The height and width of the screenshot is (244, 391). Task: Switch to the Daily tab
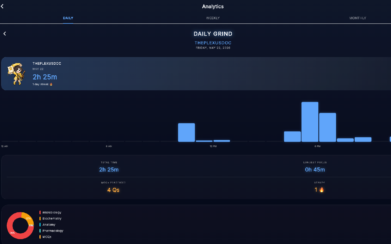[x=68, y=18]
